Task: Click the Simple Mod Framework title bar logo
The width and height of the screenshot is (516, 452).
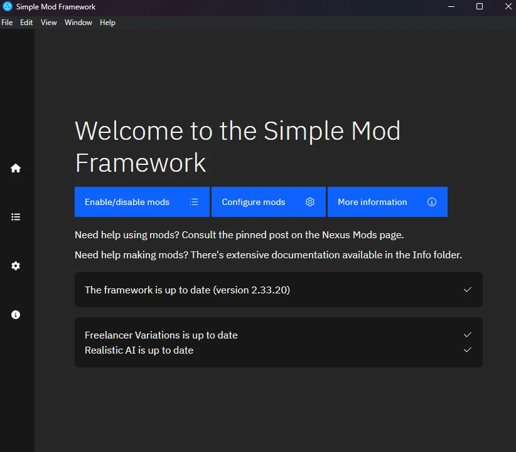Action: click(x=8, y=7)
